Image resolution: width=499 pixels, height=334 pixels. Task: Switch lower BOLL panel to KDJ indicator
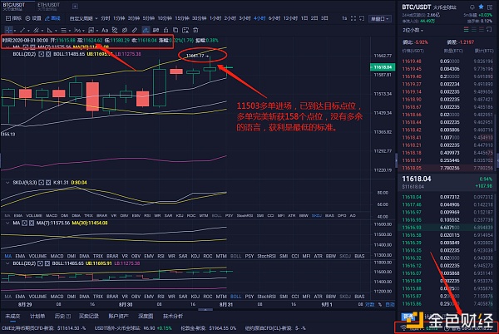195,296
